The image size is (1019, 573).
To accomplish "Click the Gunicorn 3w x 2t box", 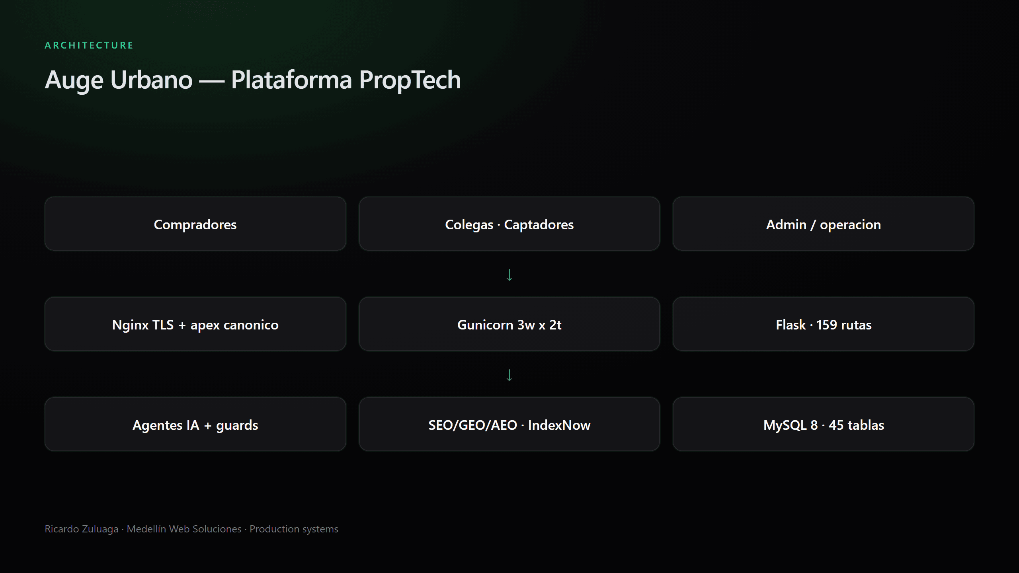I will coord(509,324).
